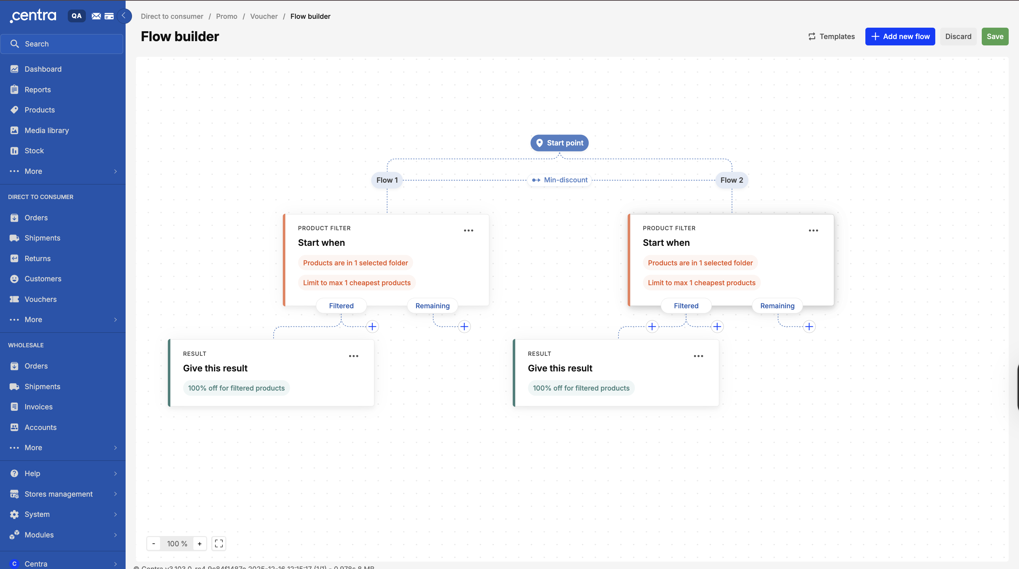Click the card icon beside envelope
The width and height of the screenshot is (1019, 569).
109,16
